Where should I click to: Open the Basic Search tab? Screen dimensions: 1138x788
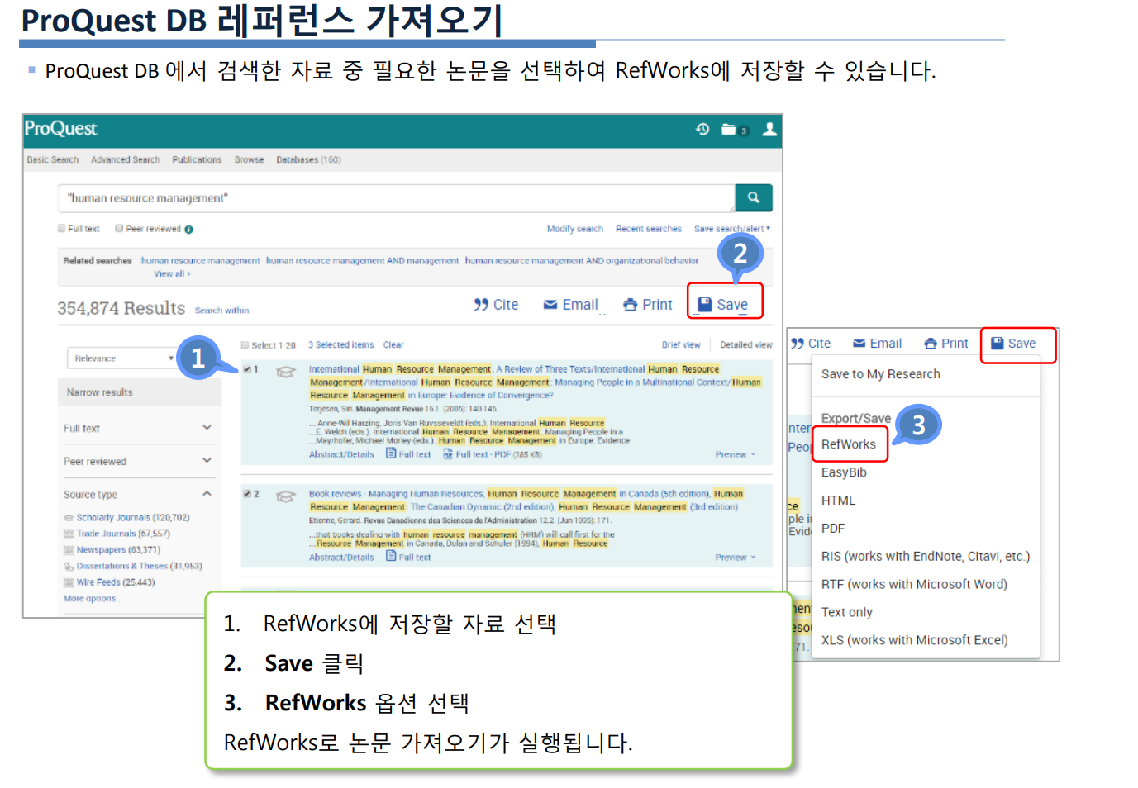53,159
